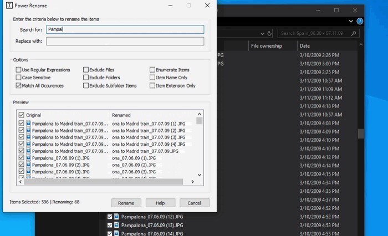Click the Power Rename title bar icon

9,6
